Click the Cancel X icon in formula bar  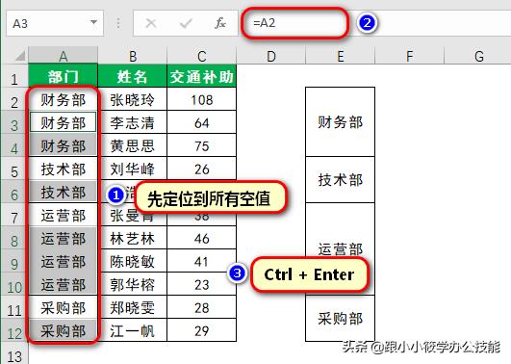point(151,23)
